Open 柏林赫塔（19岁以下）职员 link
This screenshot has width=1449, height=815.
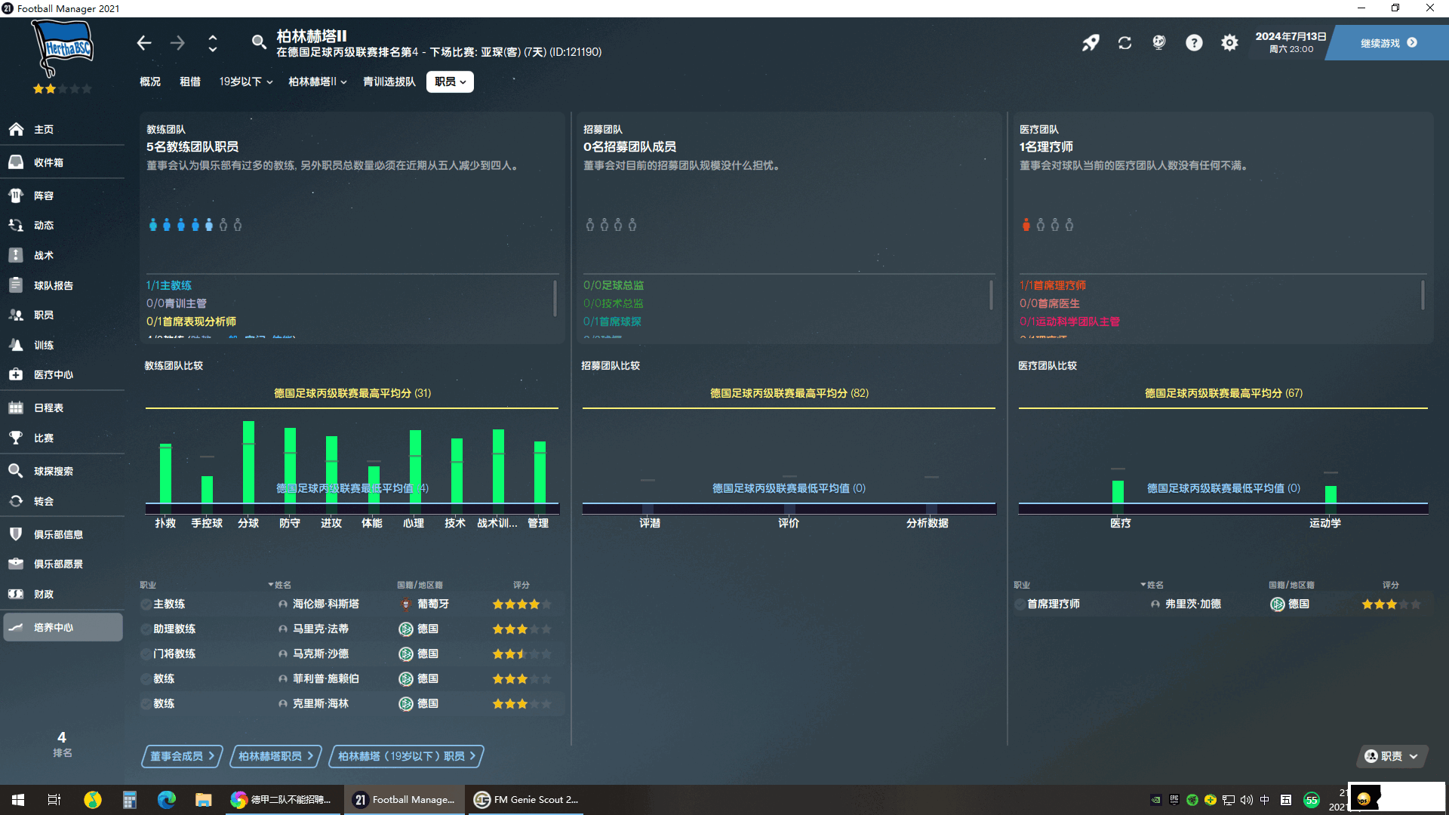click(x=406, y=756)
